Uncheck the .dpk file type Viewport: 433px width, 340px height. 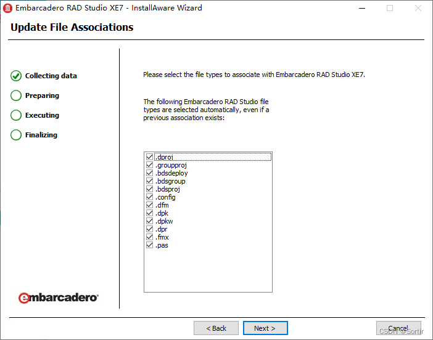149,213
